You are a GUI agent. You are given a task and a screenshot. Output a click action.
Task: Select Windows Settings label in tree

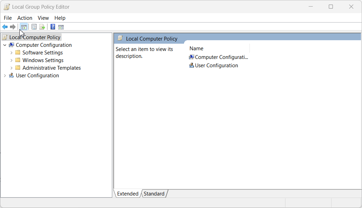(43, 60)
